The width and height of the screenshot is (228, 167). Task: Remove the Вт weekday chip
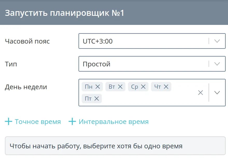tap(120, 87)
